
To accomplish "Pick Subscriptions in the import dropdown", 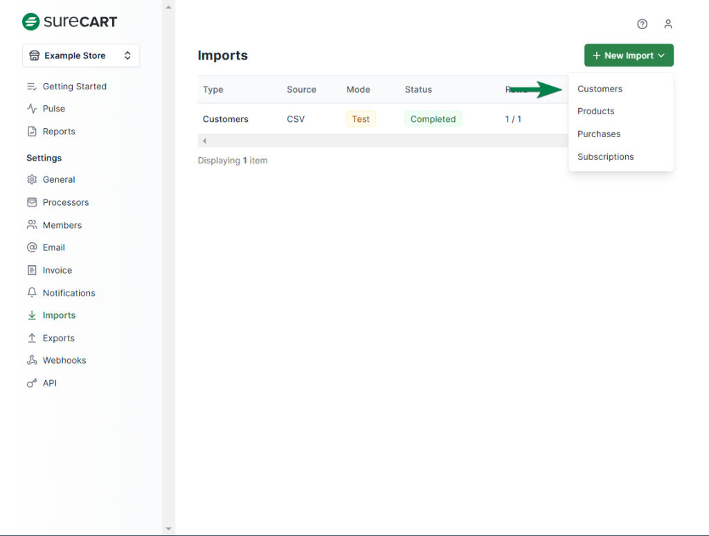I will tap(605, 157).
